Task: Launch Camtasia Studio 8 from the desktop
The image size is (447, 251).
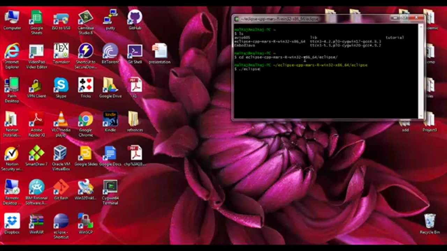Action: pos(86,22)
